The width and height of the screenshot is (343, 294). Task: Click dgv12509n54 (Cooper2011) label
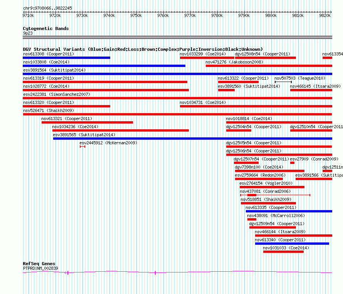pos(277,224)
